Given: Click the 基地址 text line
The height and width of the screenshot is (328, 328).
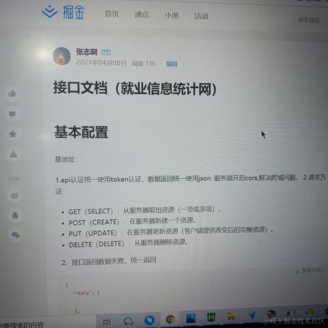Looking at the screenshot, I should tap(66, 159).
